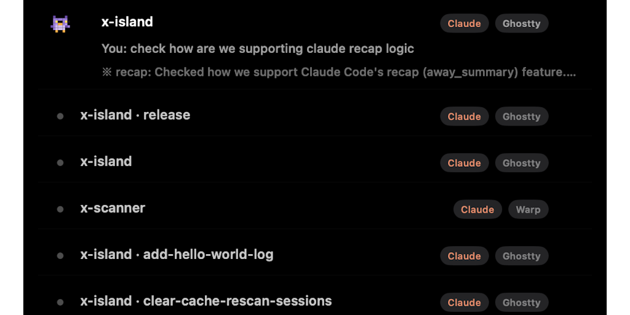The height and width of the screenshot is (315, 630).
Task: Click Claude badge on x-island · release row
Action: (464, 116)
